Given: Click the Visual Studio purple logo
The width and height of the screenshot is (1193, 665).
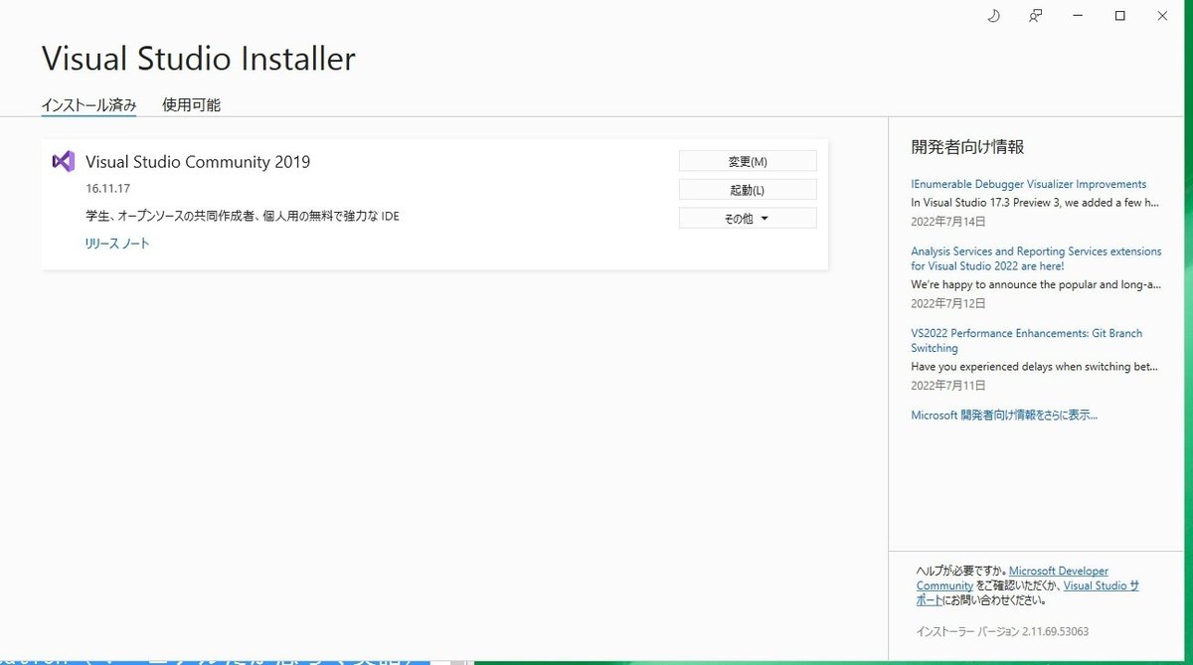Looking at the screenshot, I should tap(64, 161).
